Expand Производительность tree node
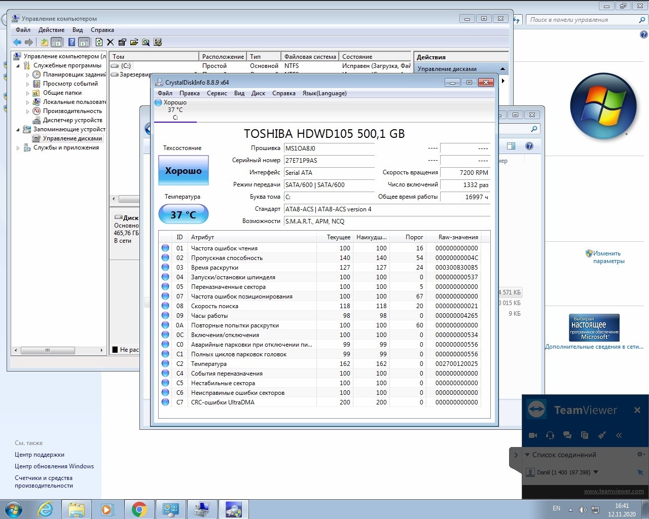 click(28, 111)
